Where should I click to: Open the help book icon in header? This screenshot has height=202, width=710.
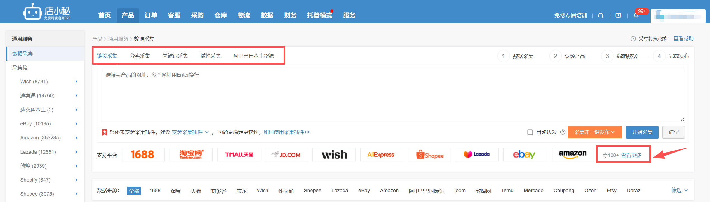619,16
